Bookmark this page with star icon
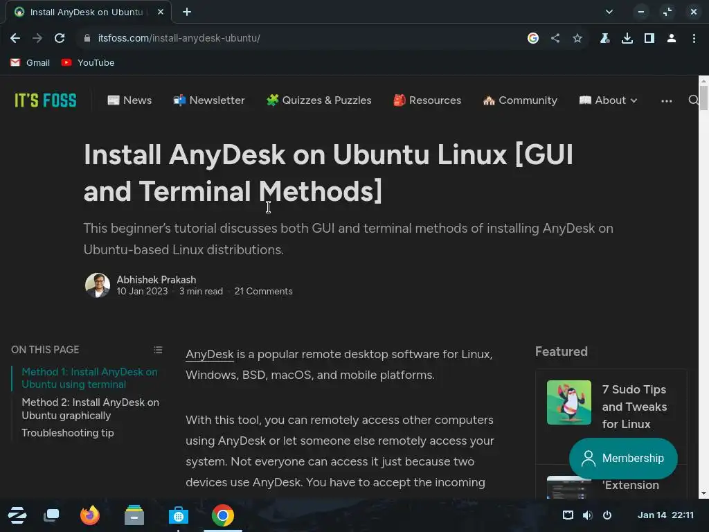 [577, 39]
